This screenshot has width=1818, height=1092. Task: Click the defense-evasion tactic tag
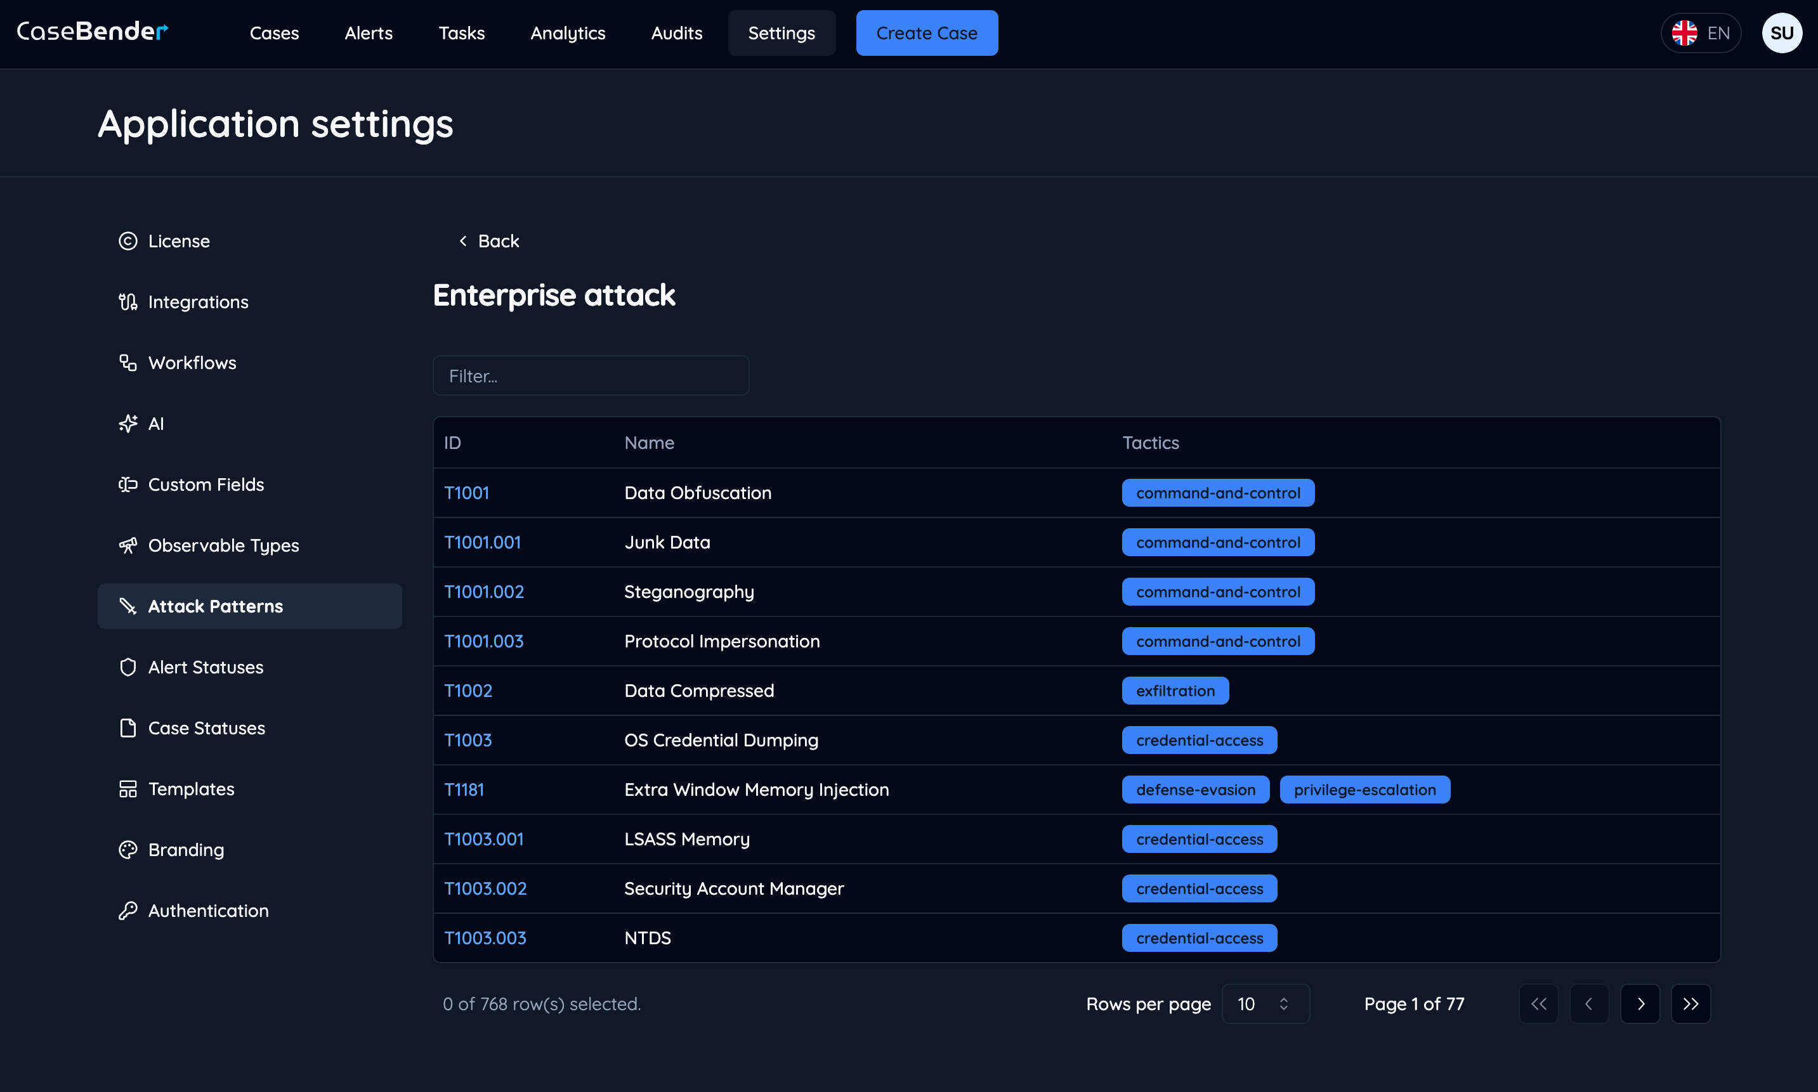point(1195,790)
